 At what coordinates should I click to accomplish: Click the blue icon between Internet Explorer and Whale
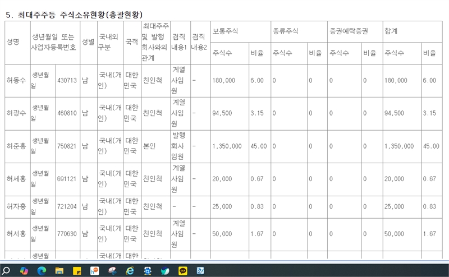(147, 270)
